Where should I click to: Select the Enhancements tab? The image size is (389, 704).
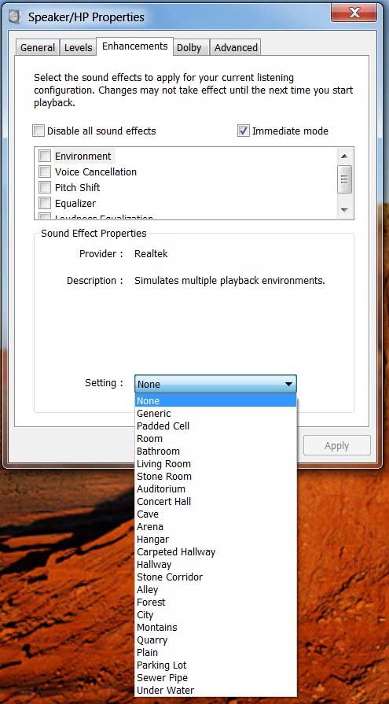click(134, 46)
